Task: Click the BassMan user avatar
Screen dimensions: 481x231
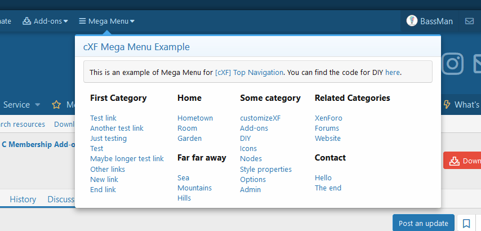Action: click(412, 21)
